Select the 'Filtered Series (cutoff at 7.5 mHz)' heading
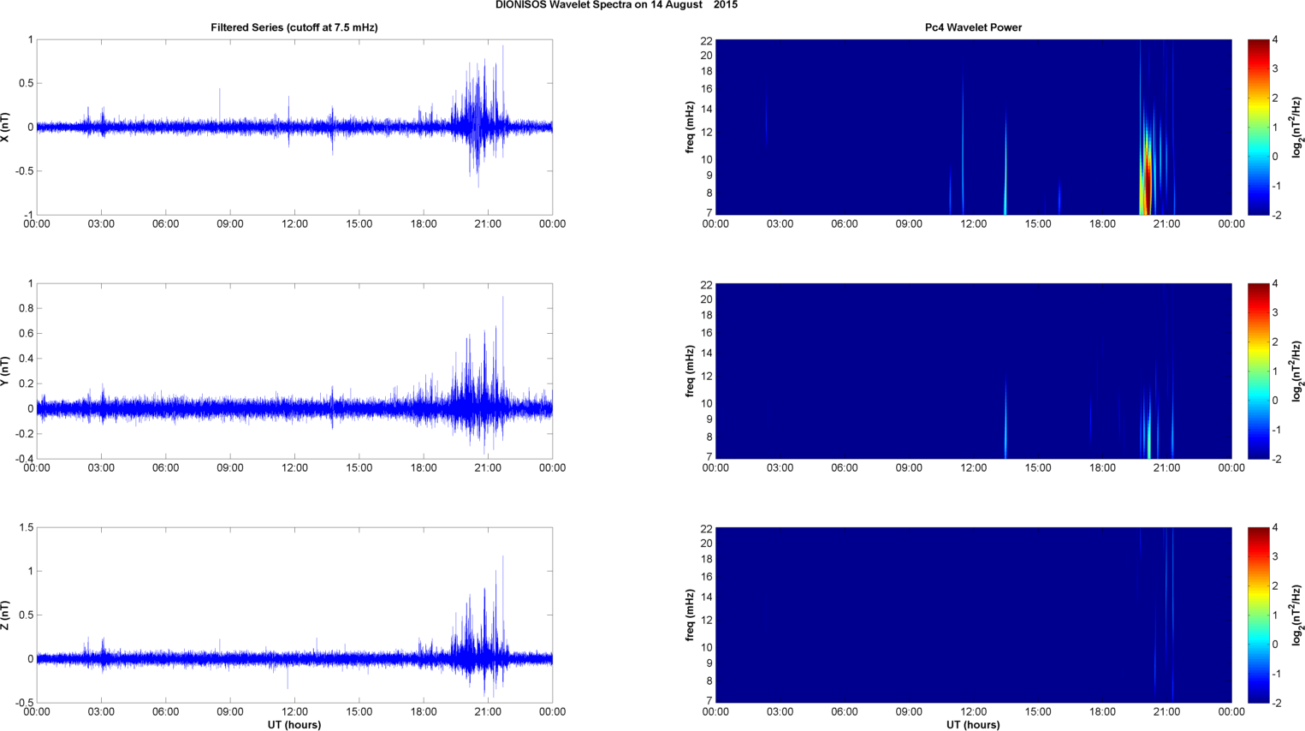The image size is (1305, 731). tap(294, 27)
